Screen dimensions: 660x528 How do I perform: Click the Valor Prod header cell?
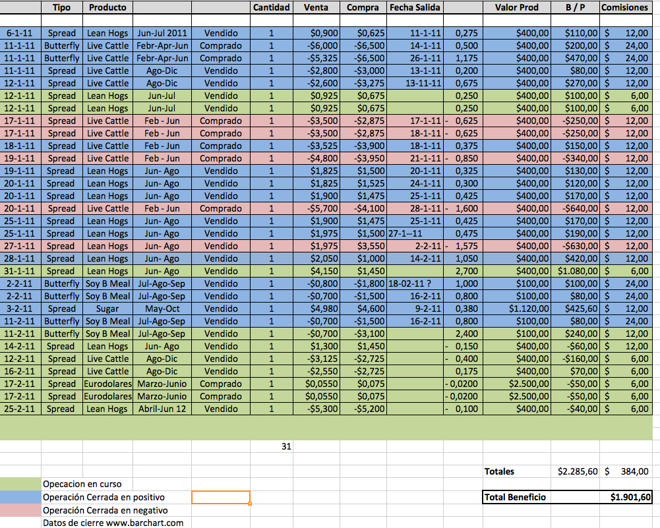[x=516, y=7]
